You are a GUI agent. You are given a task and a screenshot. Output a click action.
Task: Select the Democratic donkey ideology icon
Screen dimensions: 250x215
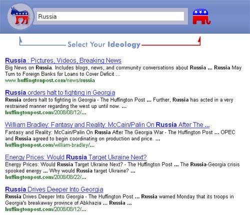(20, 16)
